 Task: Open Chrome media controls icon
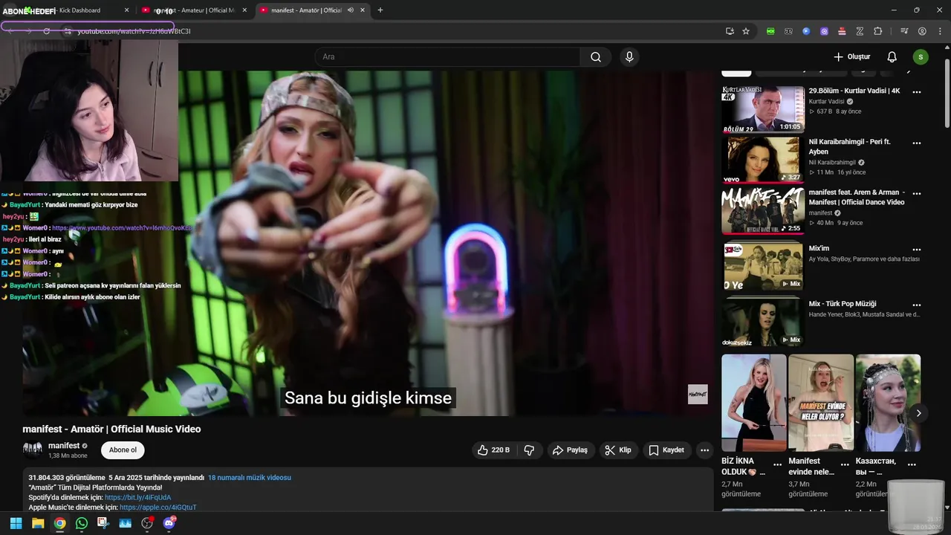pos(904,31)
